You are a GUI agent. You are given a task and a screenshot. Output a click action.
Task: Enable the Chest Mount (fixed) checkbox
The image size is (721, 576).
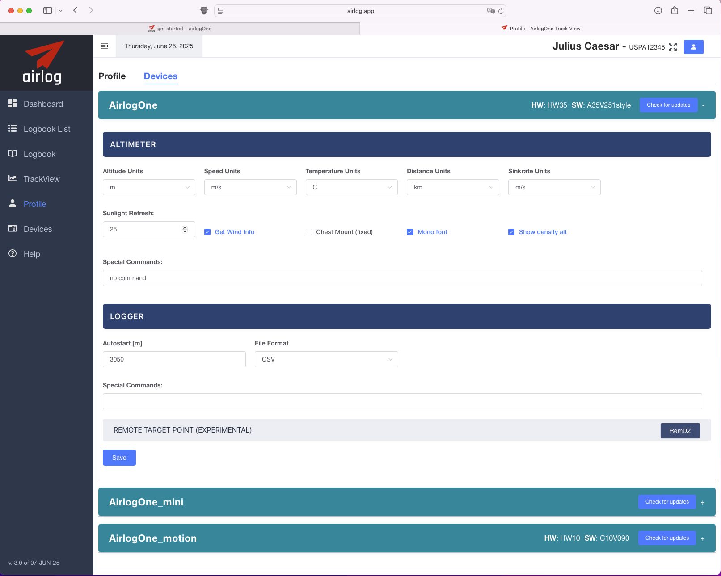309,232
